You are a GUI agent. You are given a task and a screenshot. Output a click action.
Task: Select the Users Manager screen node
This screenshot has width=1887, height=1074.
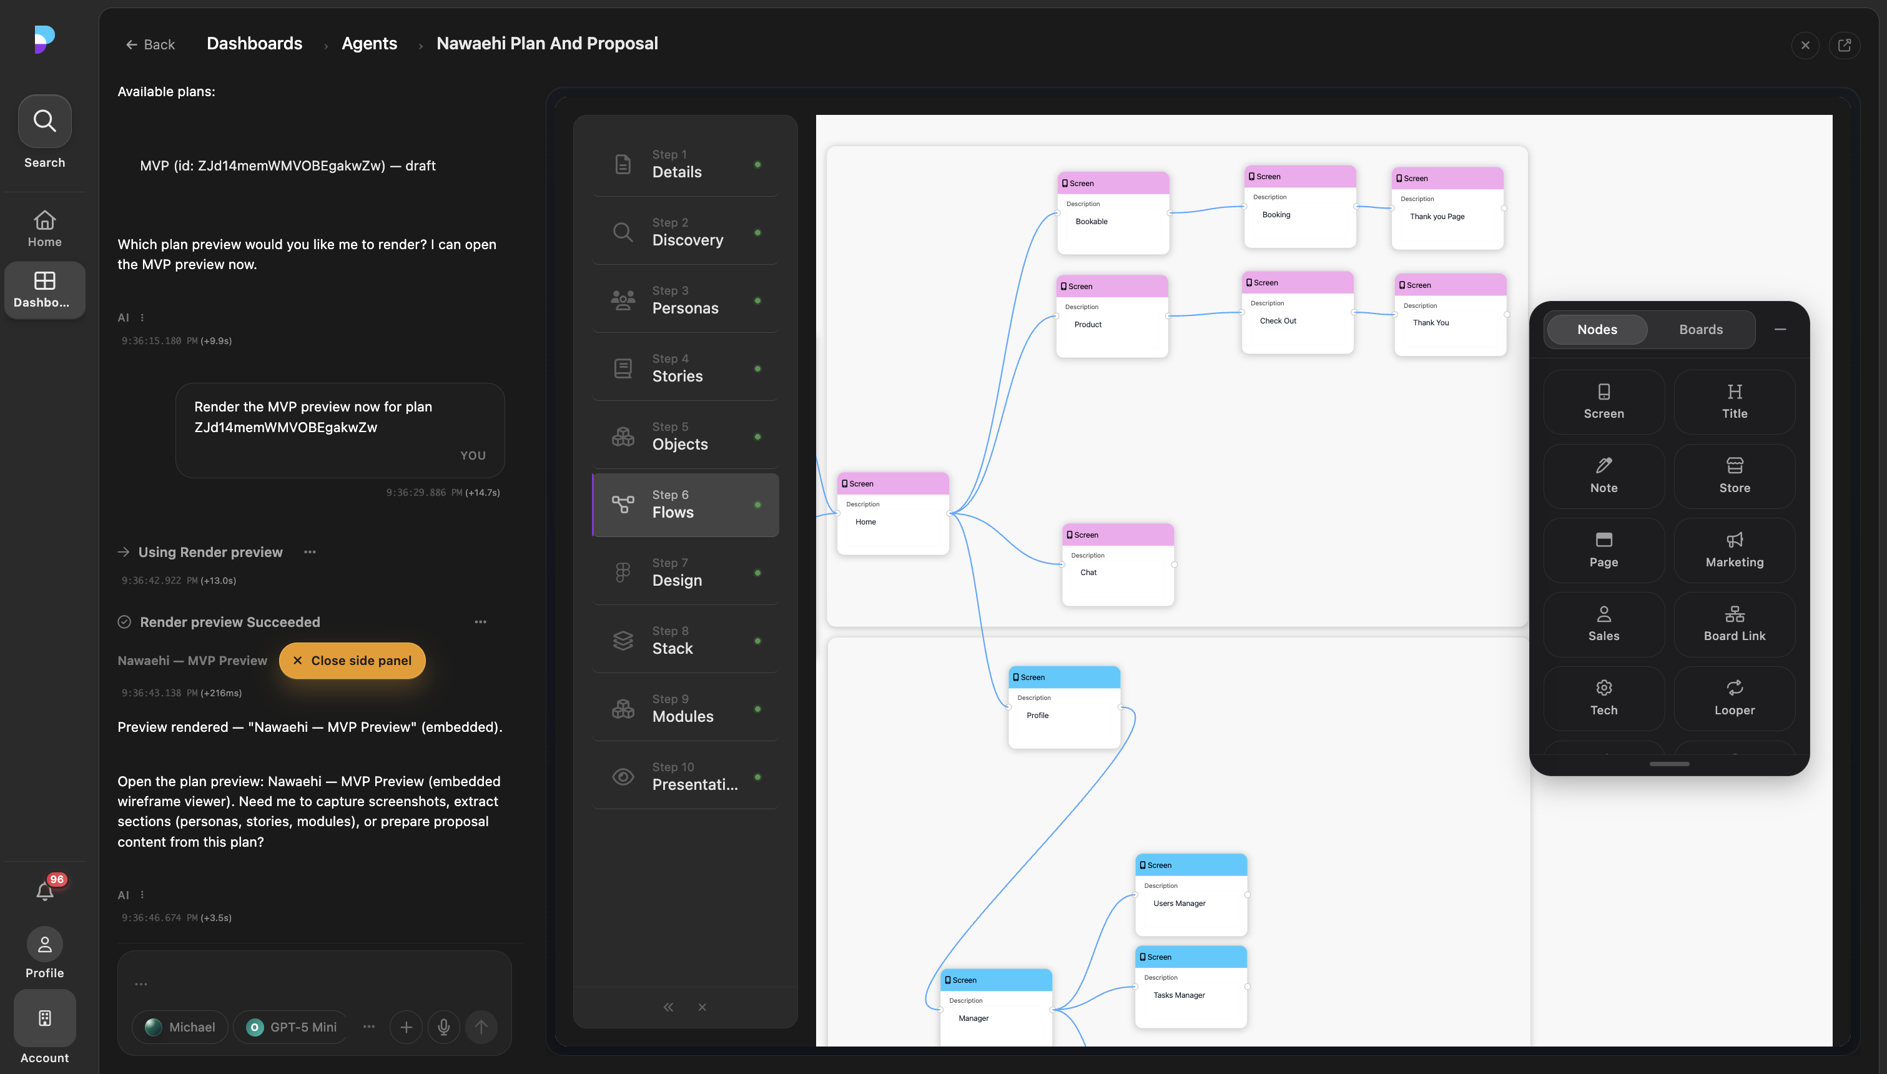1191,895
